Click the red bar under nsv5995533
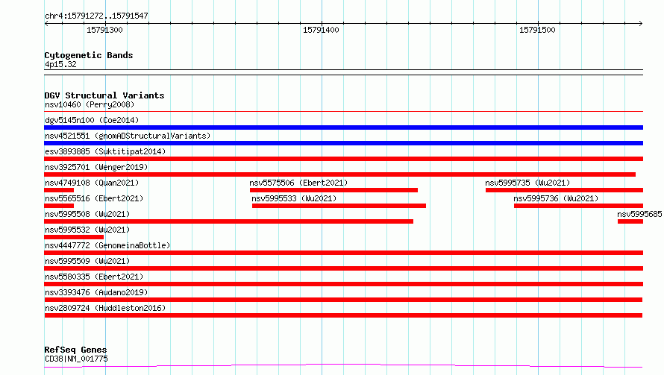 [x=339, y=206]
